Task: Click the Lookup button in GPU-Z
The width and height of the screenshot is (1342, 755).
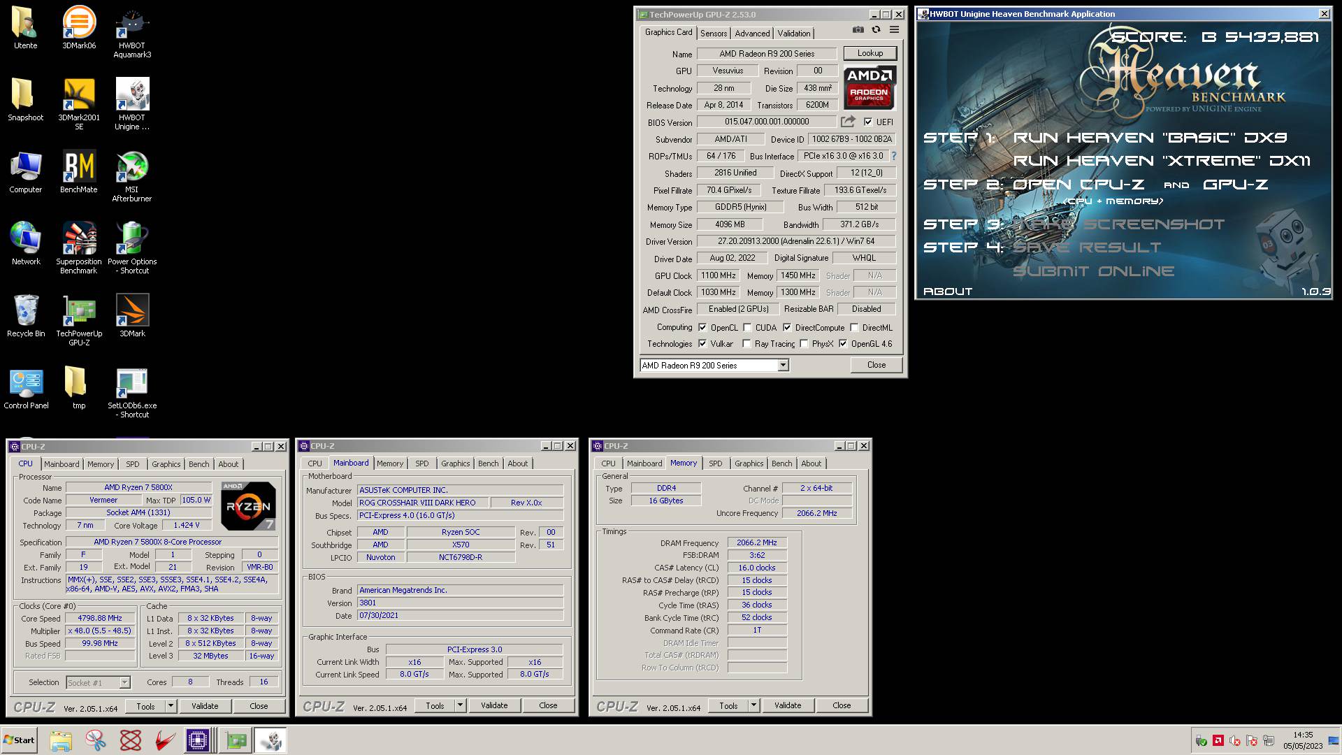Action: click(x=870, y=53)
